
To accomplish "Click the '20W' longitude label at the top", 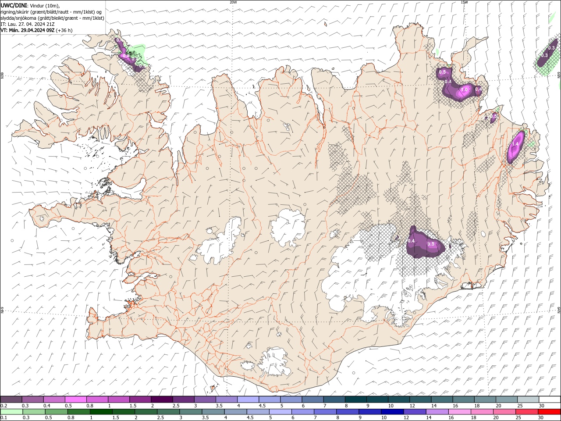I will click(x=233, y=2).
